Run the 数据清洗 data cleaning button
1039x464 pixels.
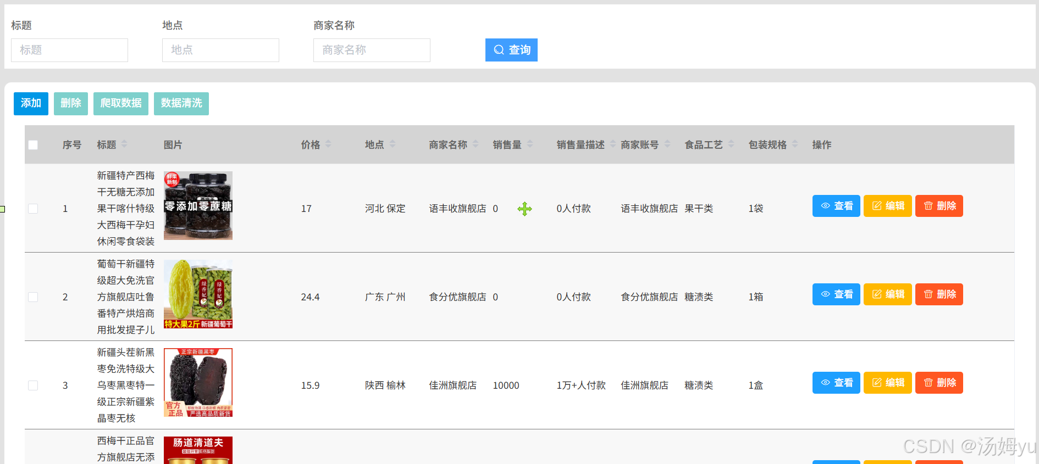[181, 103]
